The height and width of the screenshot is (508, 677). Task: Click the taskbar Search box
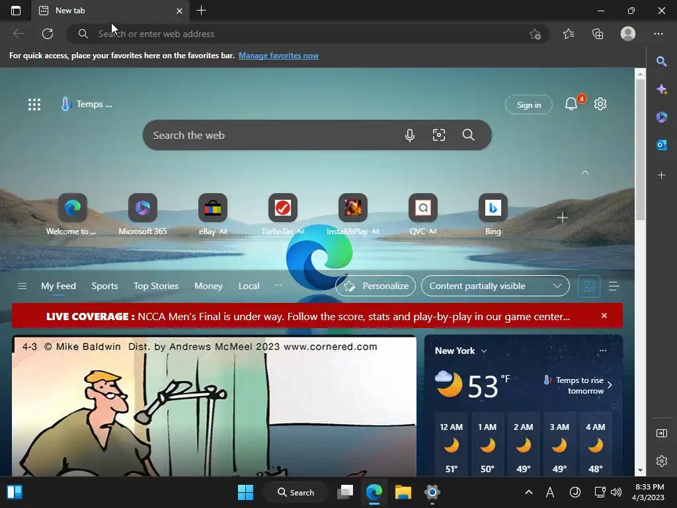click(296, 492)
